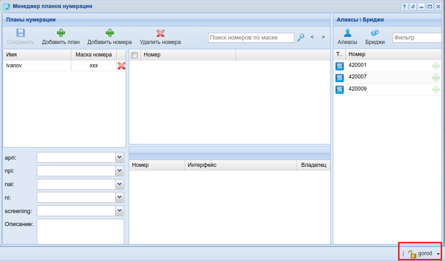The width and height of the screenshot is (445, 261).
Task: Click Номер header in lower grid
Action: point(157,165)
